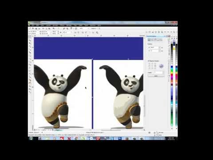This screenshot has height=160, width=213.
Task: Select the Scale and Mirror tab in docker
Action: (x=155, y=40)
